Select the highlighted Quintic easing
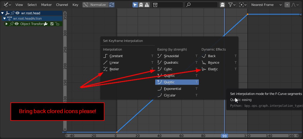 pos(177,82)
